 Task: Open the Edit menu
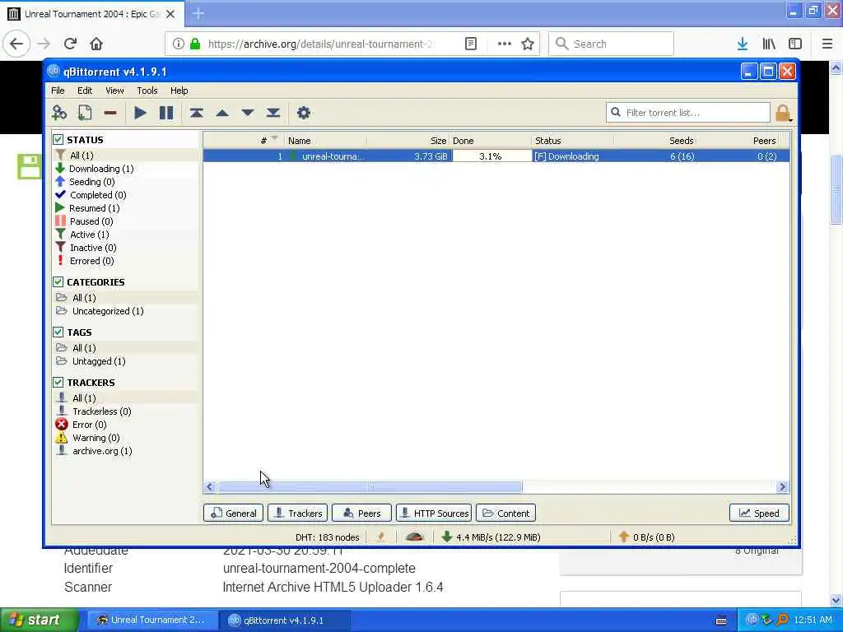point(85,91)
